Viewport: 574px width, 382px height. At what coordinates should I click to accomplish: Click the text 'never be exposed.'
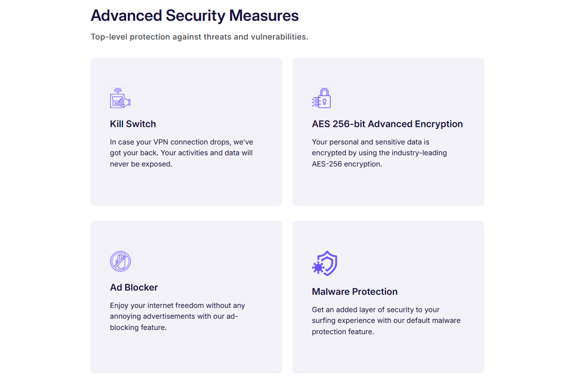(x=141, y=164)
